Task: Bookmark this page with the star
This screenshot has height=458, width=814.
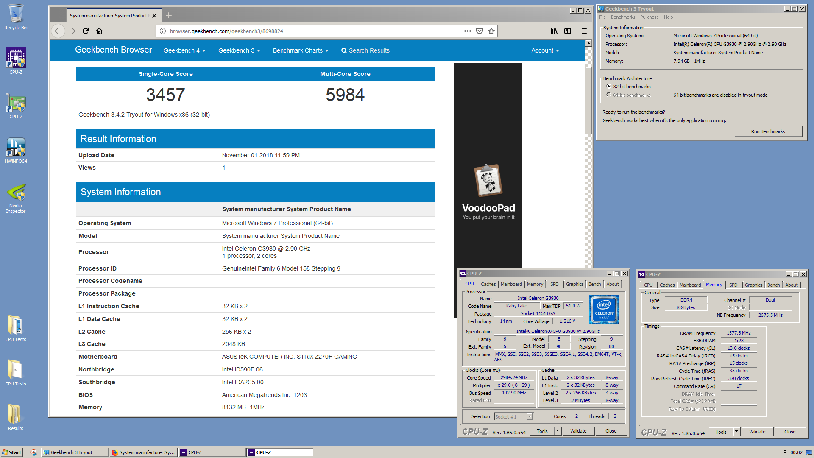Action: [491, 31]
